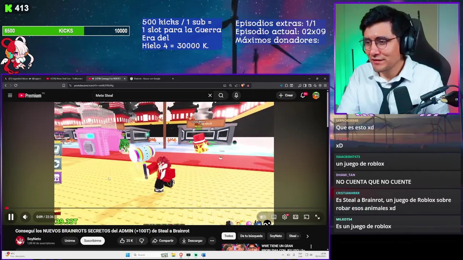This screenshot has width=463, height=260.
Task: Open weather widget showing 18°C
Action: tap(14, 255)
